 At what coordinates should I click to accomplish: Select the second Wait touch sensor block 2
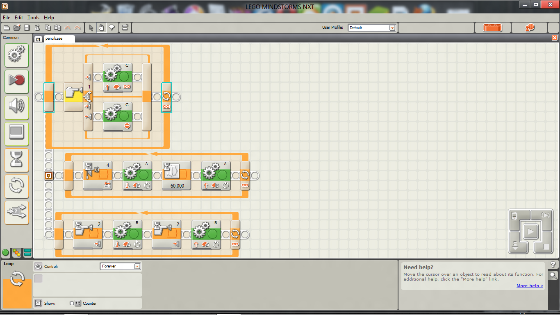pos(166,235)
